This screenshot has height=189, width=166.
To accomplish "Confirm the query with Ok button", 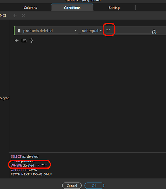I will (x=94, y=186).
